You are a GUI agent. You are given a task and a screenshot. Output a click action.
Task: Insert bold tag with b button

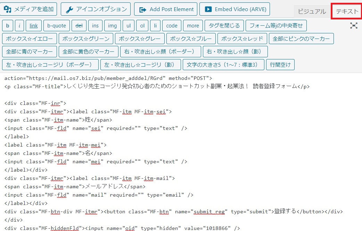(8, 26)
